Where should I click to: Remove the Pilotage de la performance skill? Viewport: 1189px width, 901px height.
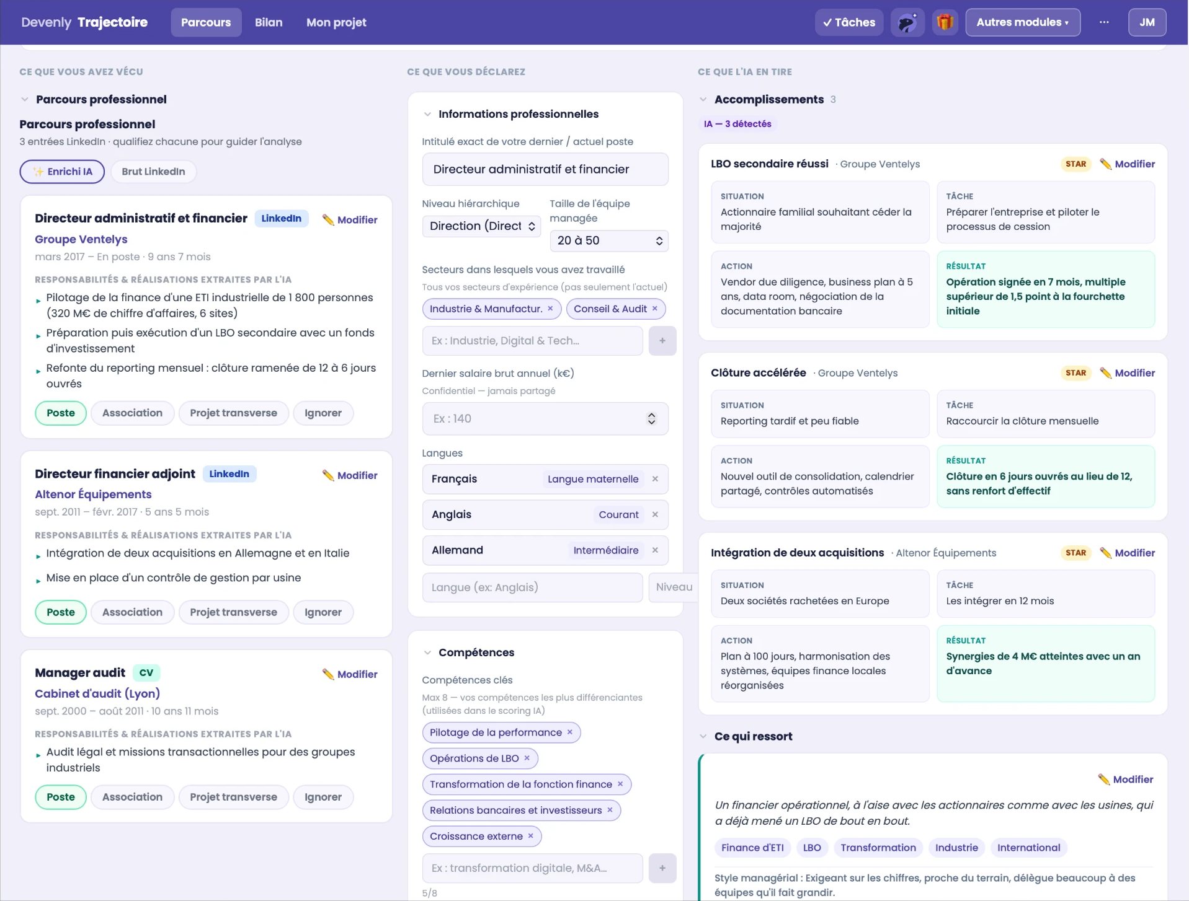(x=570, y=732)
